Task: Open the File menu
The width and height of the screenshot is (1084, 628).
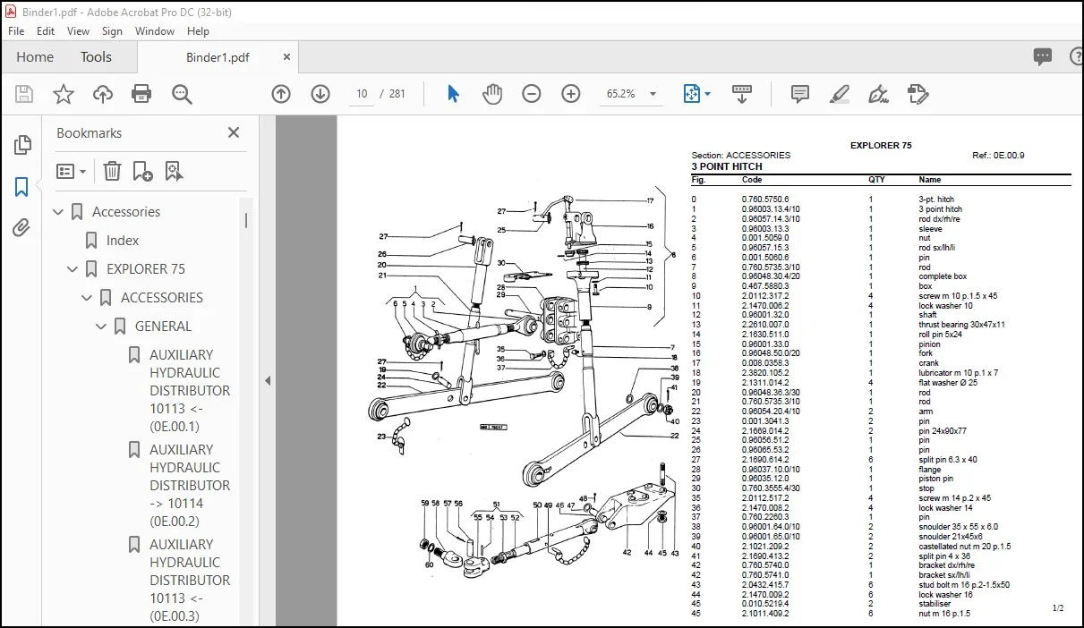Action: click(x=16, y=30)
